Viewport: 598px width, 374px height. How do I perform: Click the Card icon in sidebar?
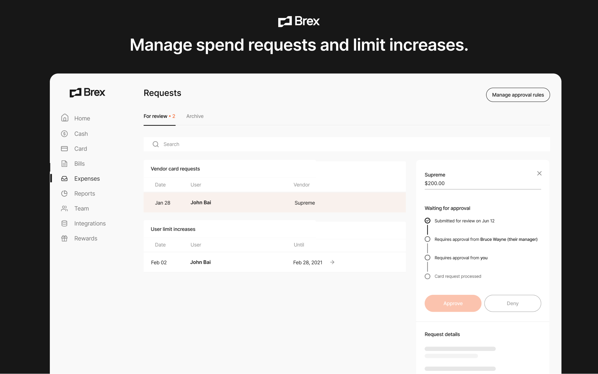click(x=65, y=149)
